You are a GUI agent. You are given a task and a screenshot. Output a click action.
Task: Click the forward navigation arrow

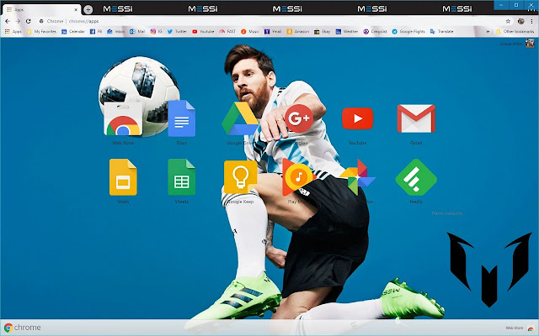pos(18,21)
